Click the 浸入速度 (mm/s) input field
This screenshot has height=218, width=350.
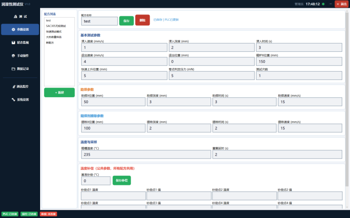click(x=124, y=47)
